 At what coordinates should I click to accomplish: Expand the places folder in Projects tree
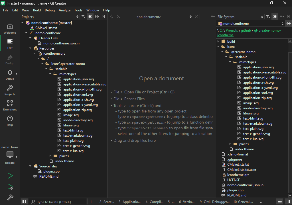[x=50, y=156]
